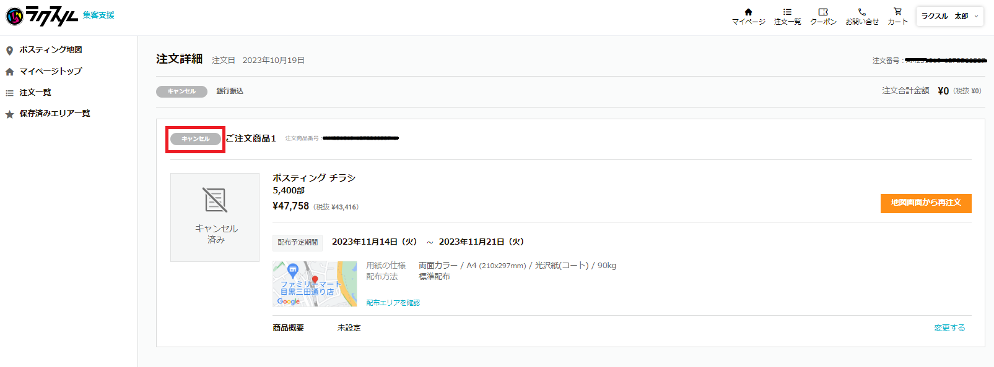Click the price ¥47,758
Viewport: 994px width, 367px height.
[290, 206]
